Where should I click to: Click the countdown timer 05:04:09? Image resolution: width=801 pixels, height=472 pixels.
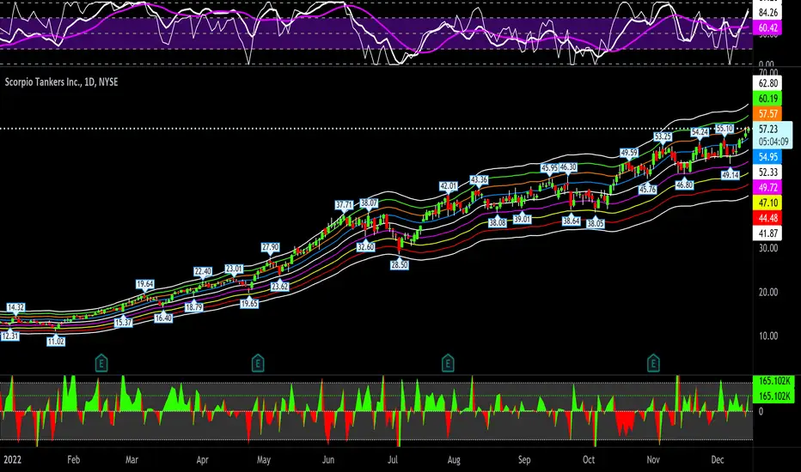point(773,142)
